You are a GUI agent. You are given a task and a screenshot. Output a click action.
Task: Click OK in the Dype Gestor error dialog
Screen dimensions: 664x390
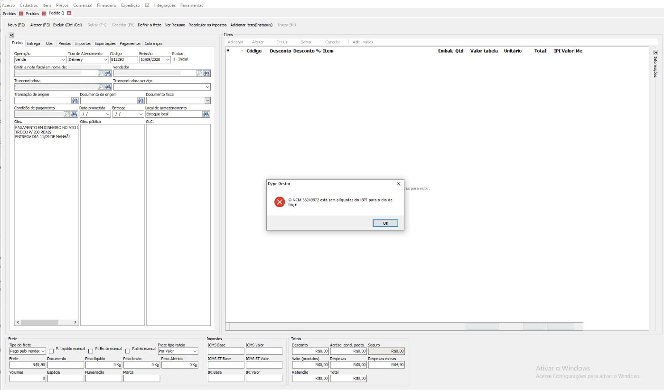[x=385, y=223]
